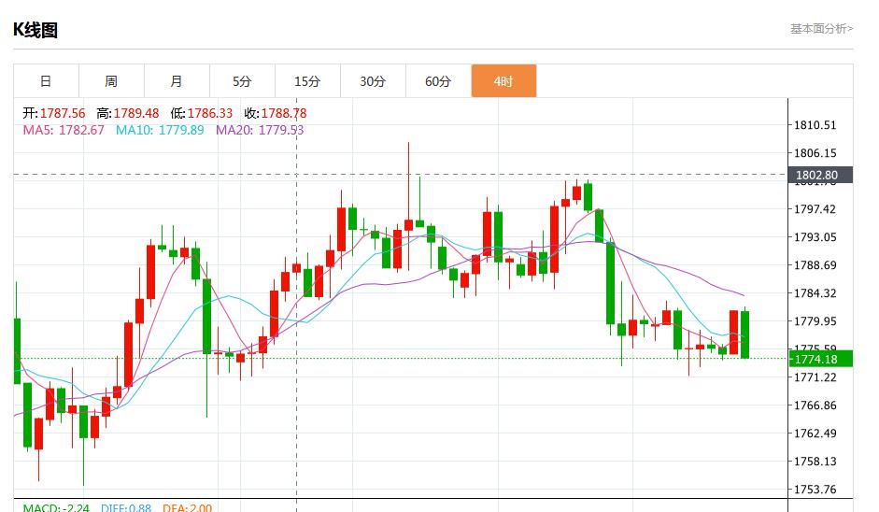Click the MACD:-2.24 indicator value
Viewport: 879px width, 512px height.
56,507
